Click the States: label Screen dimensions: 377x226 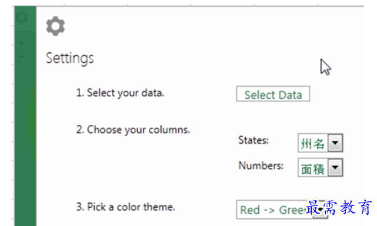[x=253, y=140]
